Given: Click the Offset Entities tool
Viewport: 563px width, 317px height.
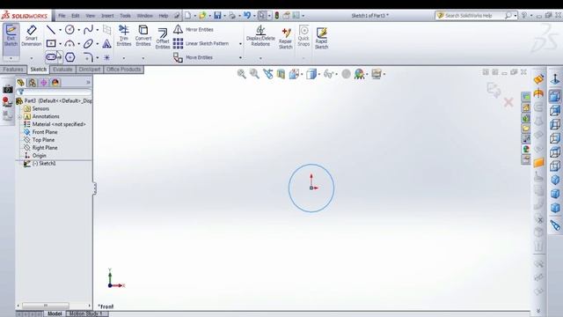Looking at the screenshot, I should tap(163, 38).
